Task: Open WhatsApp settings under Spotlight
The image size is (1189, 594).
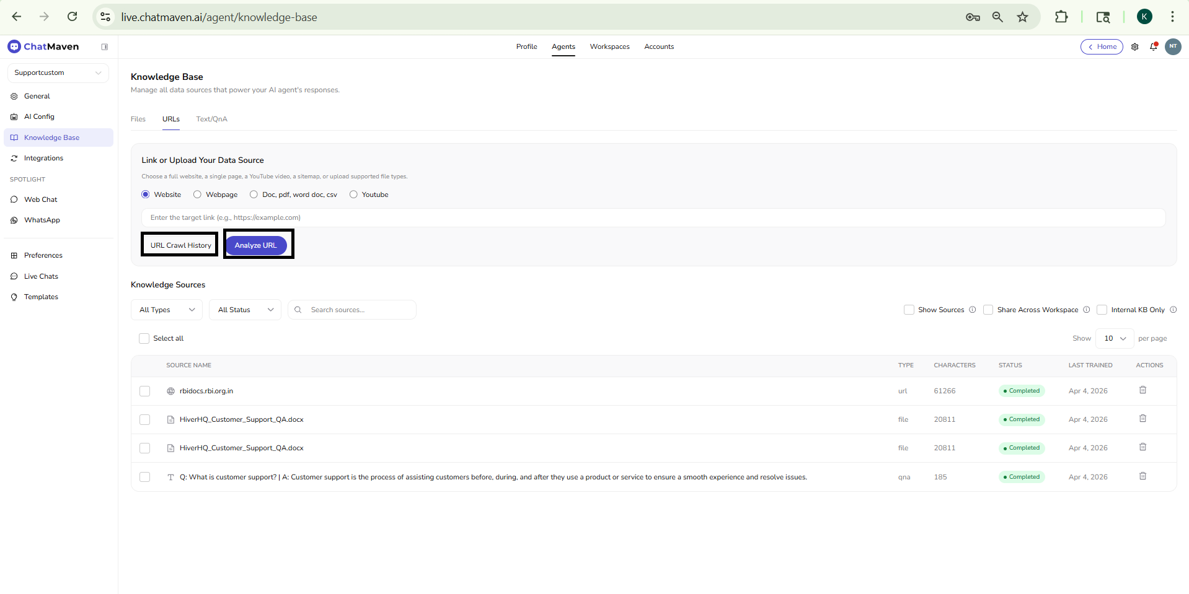Action: point(41,220)
